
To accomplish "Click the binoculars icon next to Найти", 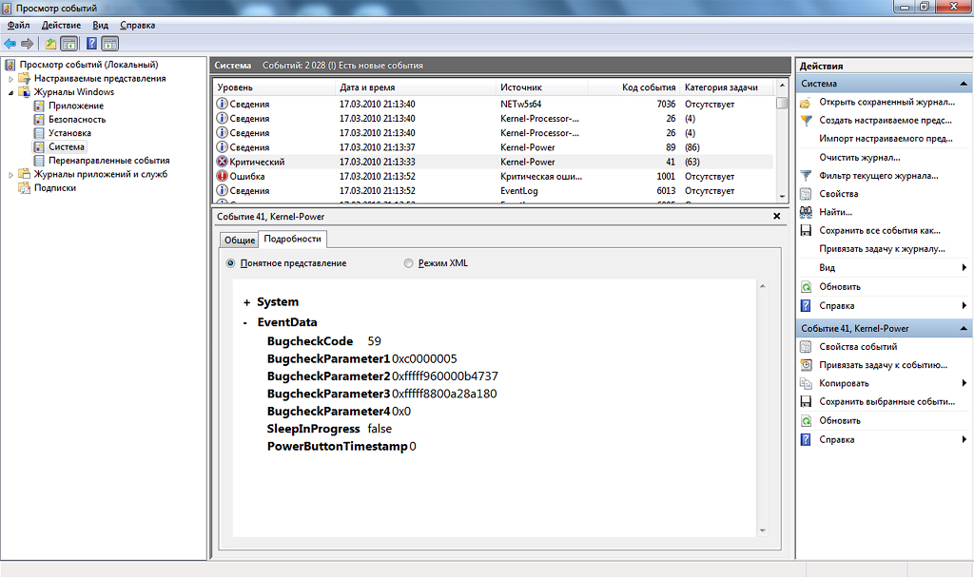I will (x=807, y=212).
